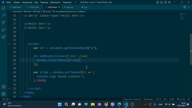Viewport: 192px width, 108px height.
Task: Open the Extensions view
Action: [x=4, y=37]
